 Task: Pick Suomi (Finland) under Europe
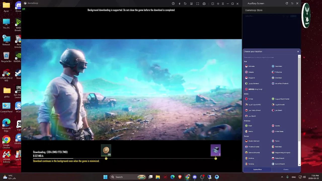(x=278, y=164)
